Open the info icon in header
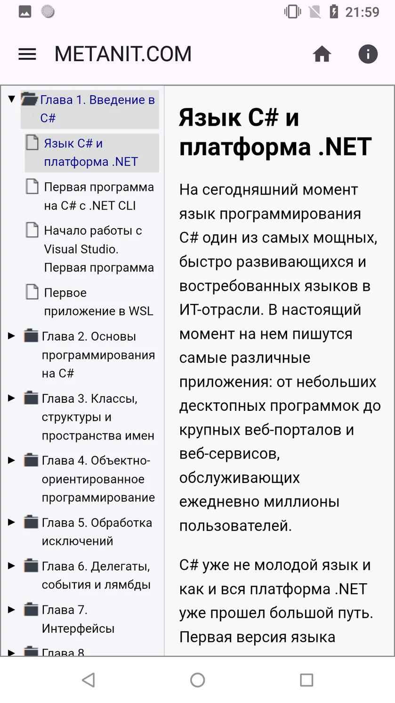The image size is (395, 703). tap(368, 54)
